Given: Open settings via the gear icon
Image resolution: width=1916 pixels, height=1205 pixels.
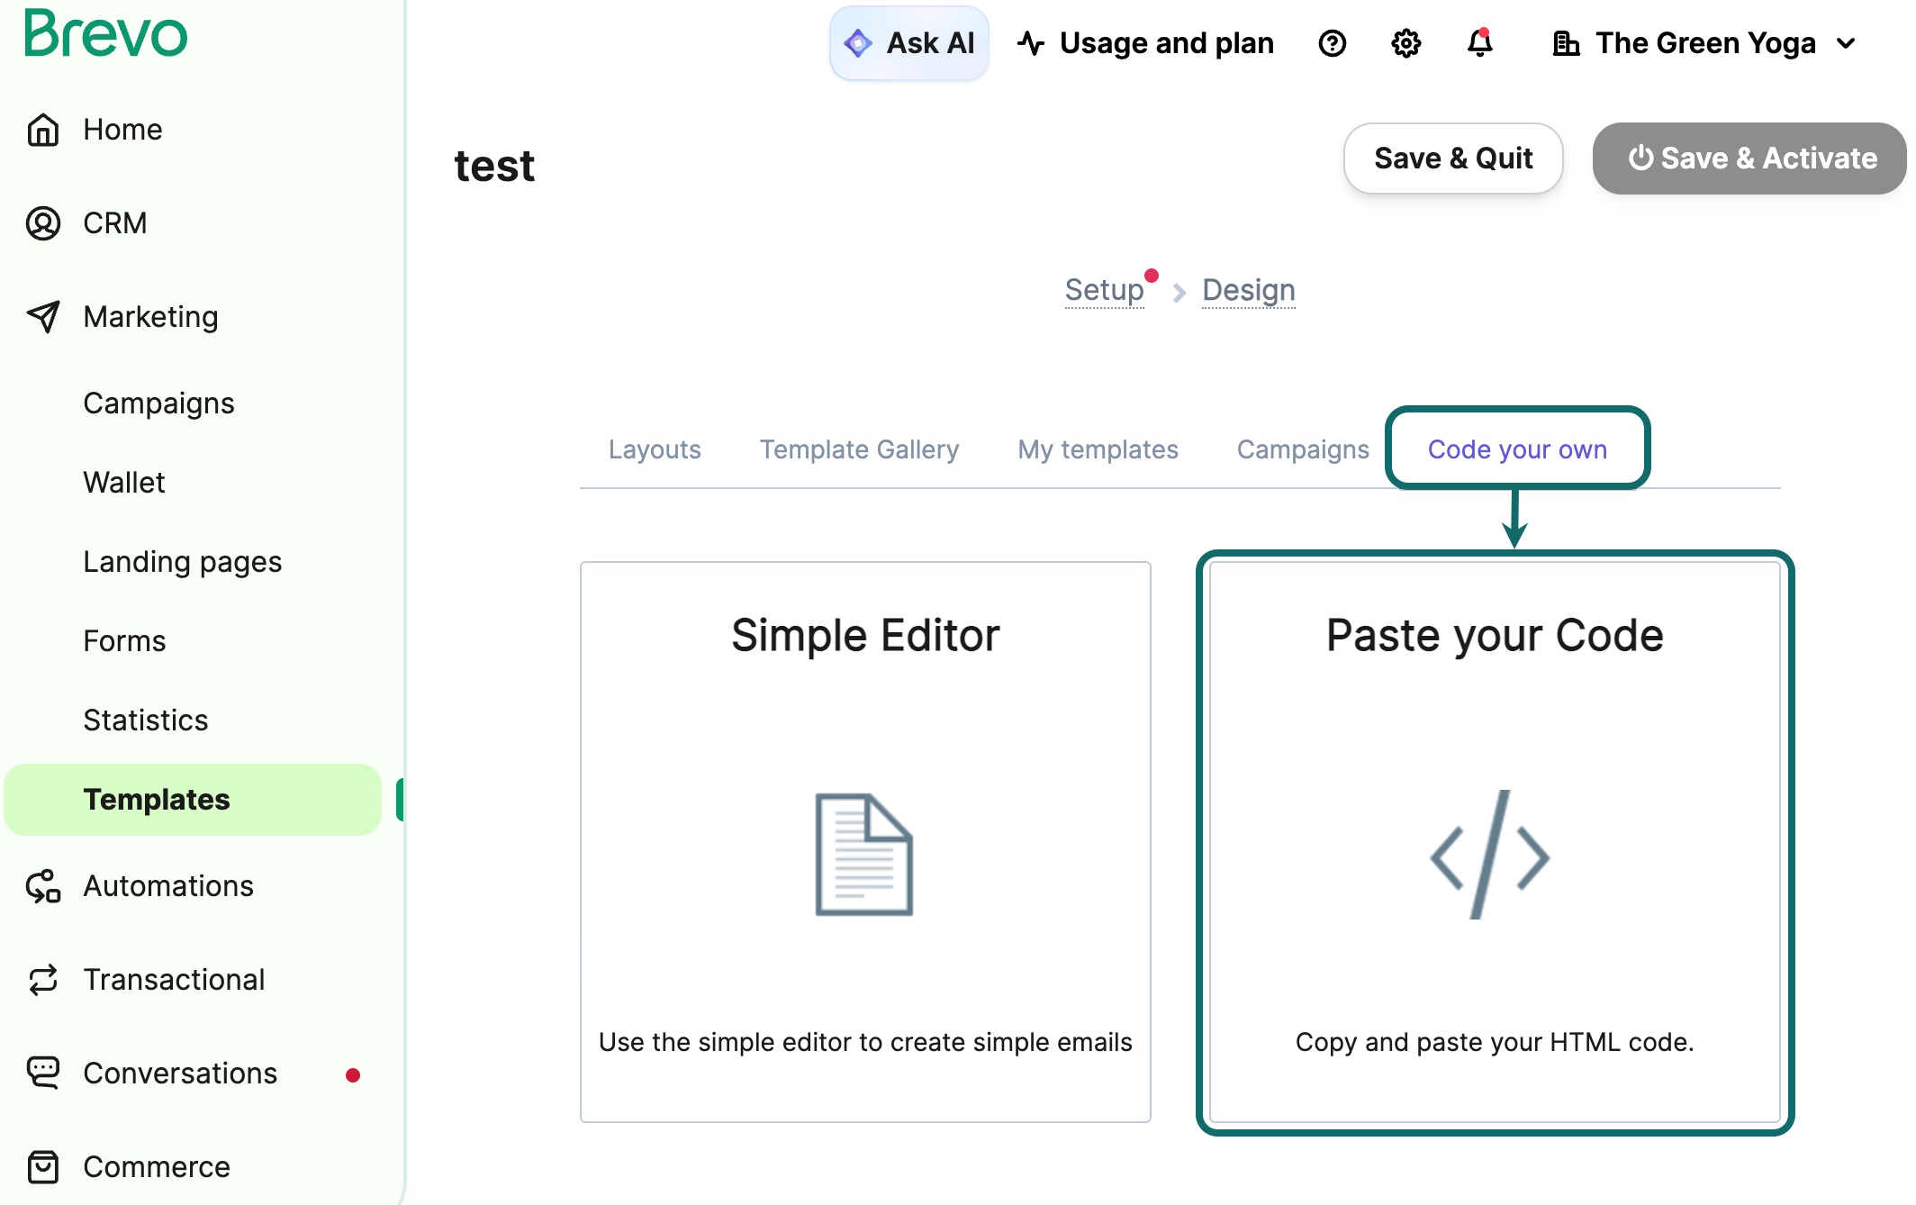Looking at the screenshot, I should 1405,42.
